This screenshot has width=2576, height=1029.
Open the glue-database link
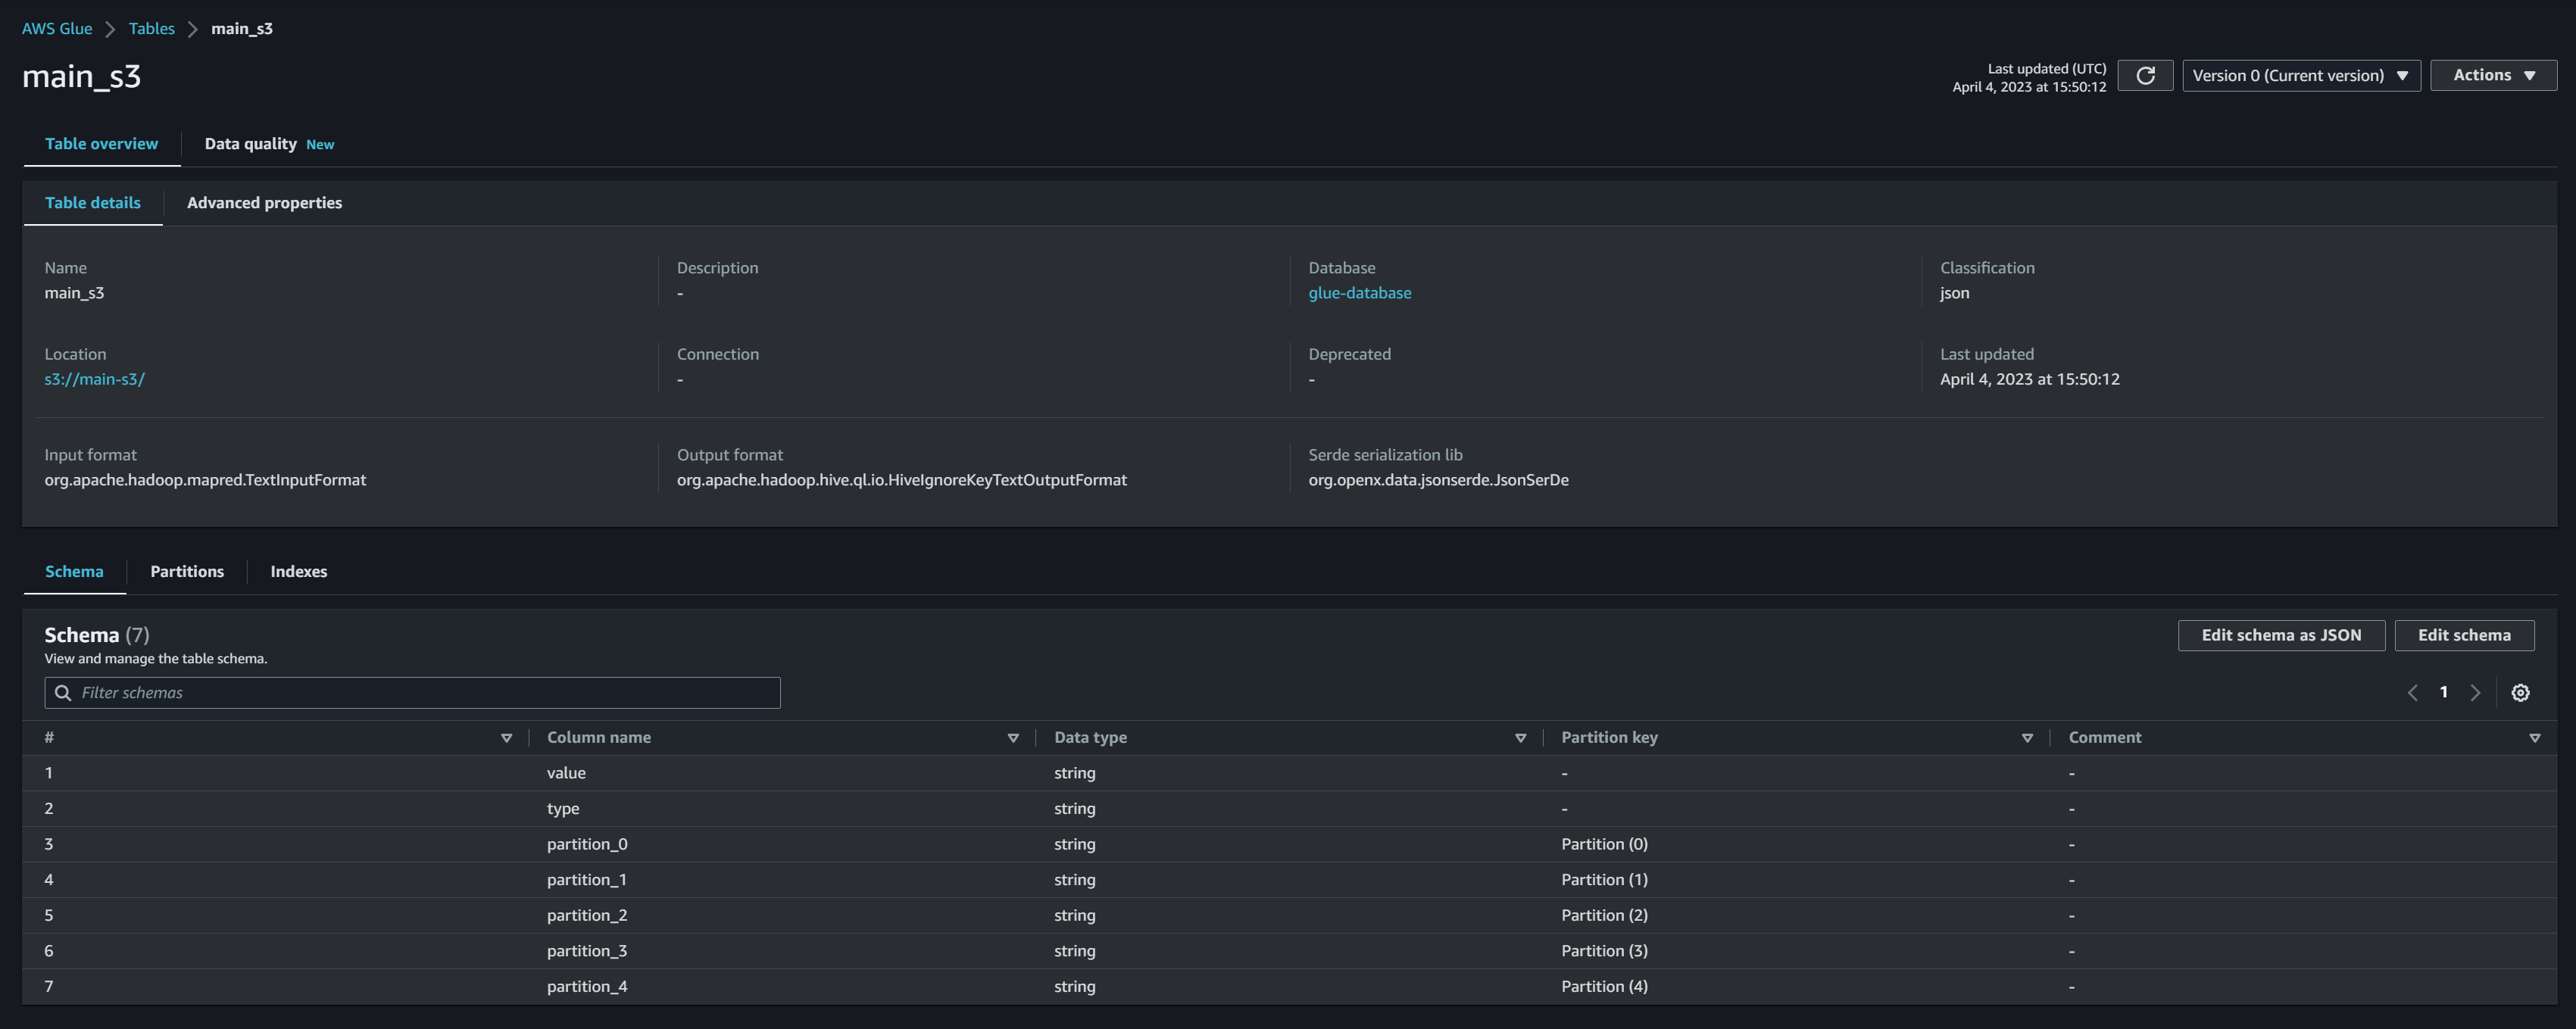click(x=1359, y=293)
